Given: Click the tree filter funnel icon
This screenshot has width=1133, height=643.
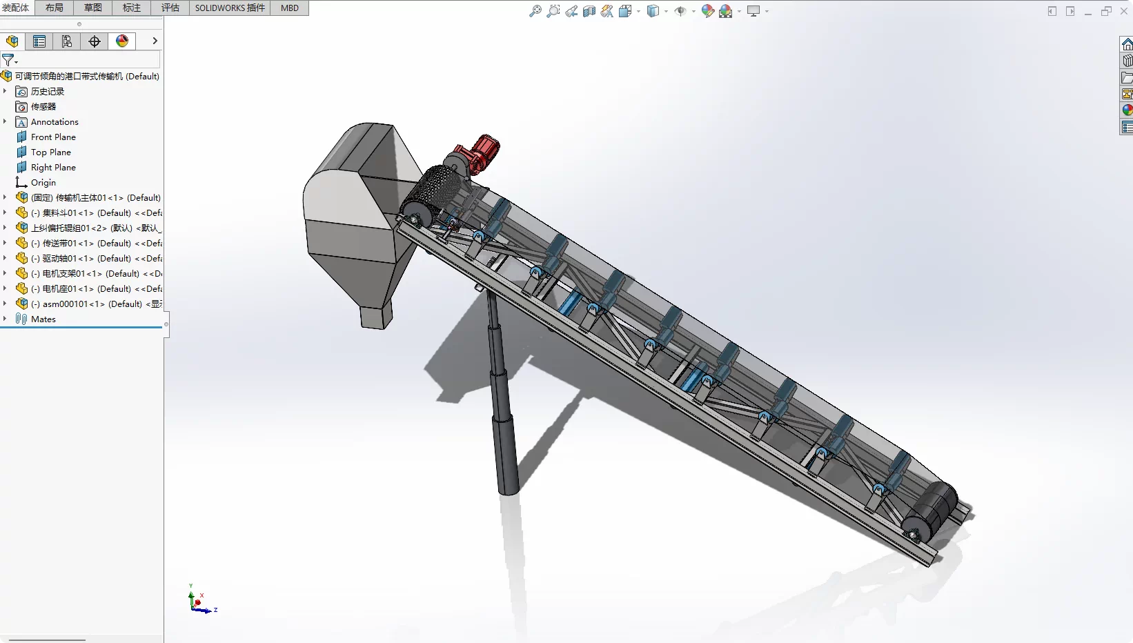Looking at the screenshot, I should (8, 60).
